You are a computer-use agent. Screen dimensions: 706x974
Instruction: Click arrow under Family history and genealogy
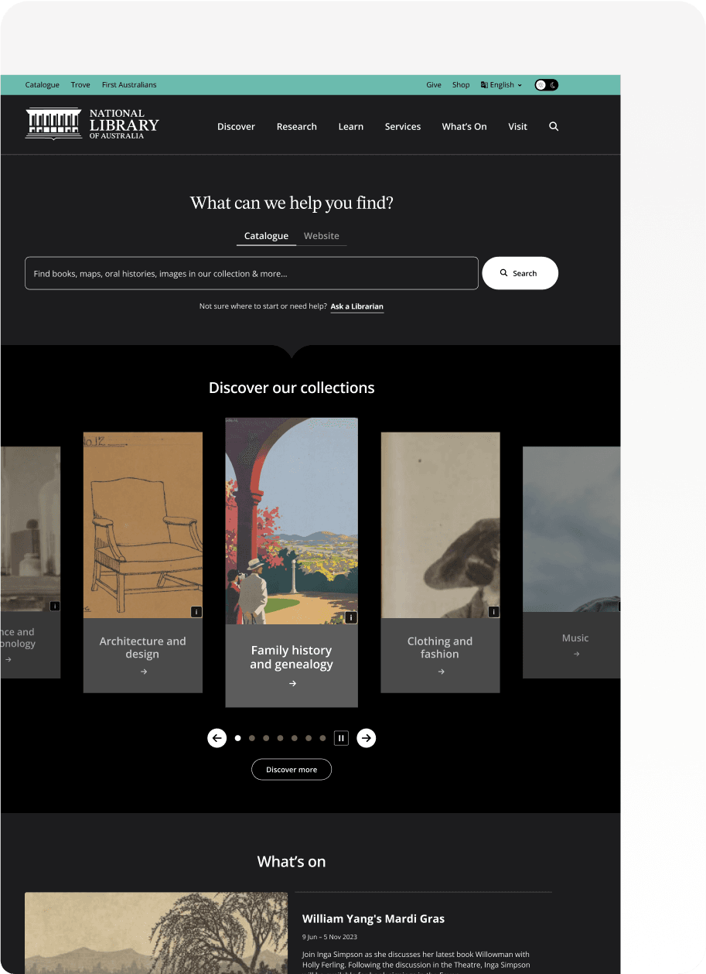[292, 684]
